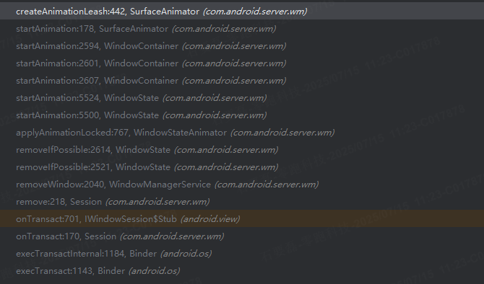This screenshot has height=284, width=484.
Task: Select the remove:218 Session frame
Action: tap(242, 201)
